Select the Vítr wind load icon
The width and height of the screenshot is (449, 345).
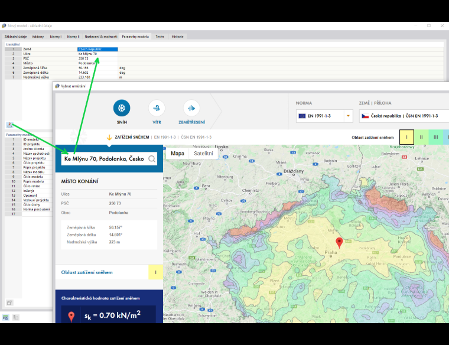[x=157, y=108]
